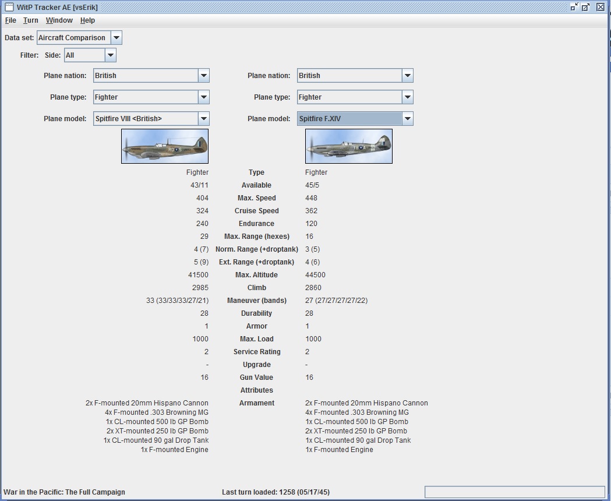Viewport: 611px width, 501px height.
Task: Click the Armament label
Action: 256,403
